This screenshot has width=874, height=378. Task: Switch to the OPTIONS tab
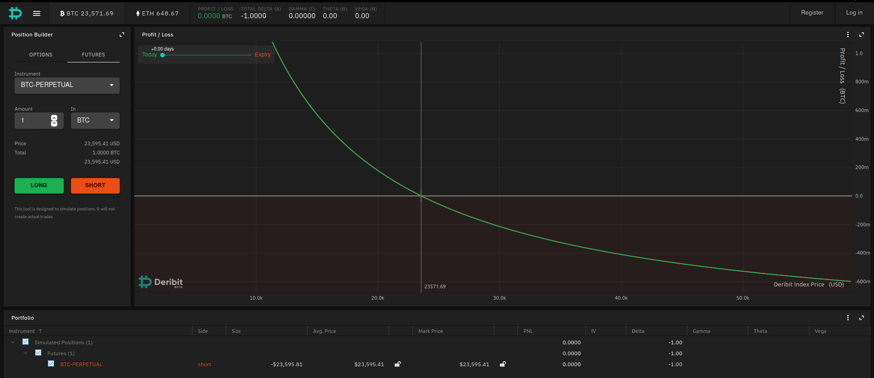(41, 55)
